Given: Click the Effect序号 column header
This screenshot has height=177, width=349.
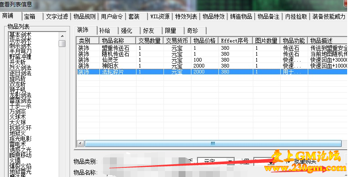Looking at the screenshot, I should coord(235,41).
